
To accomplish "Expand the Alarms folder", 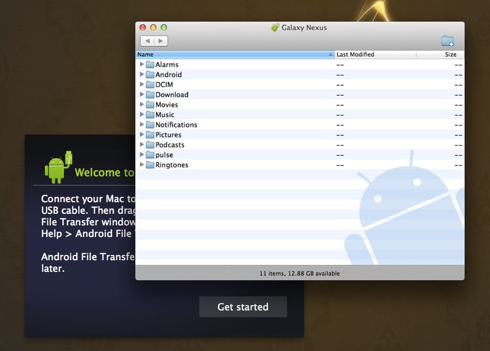I will 142,64.
